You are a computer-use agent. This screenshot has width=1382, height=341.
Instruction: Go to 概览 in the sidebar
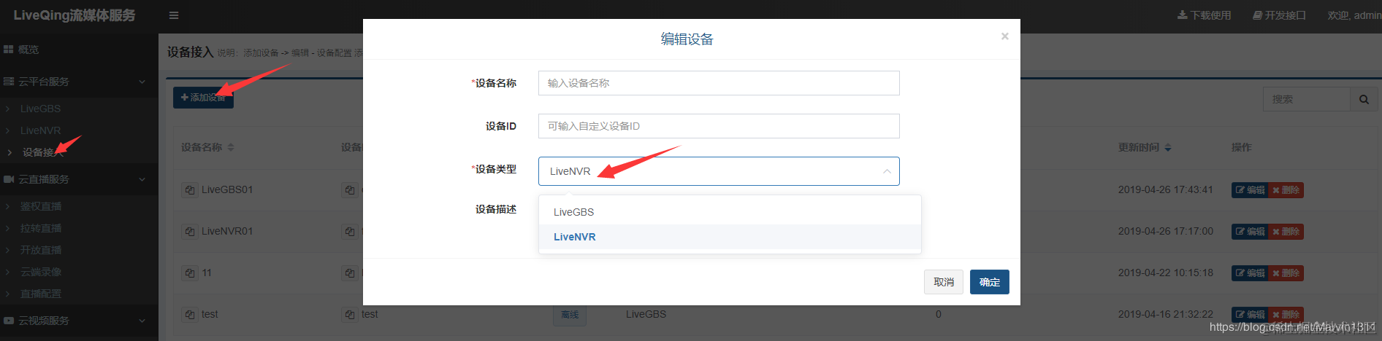point(28,50)
